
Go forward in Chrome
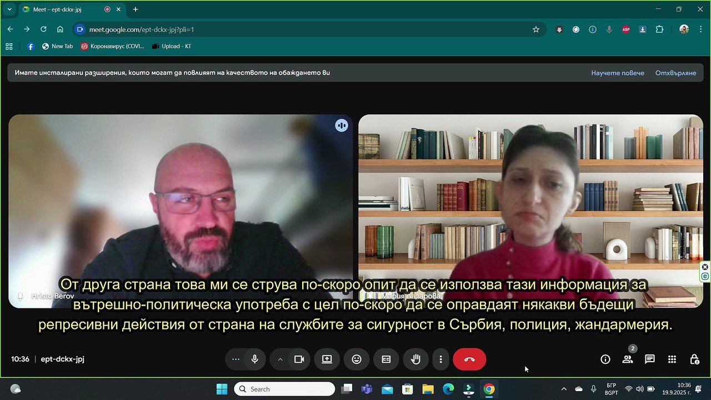click(27, 29)
